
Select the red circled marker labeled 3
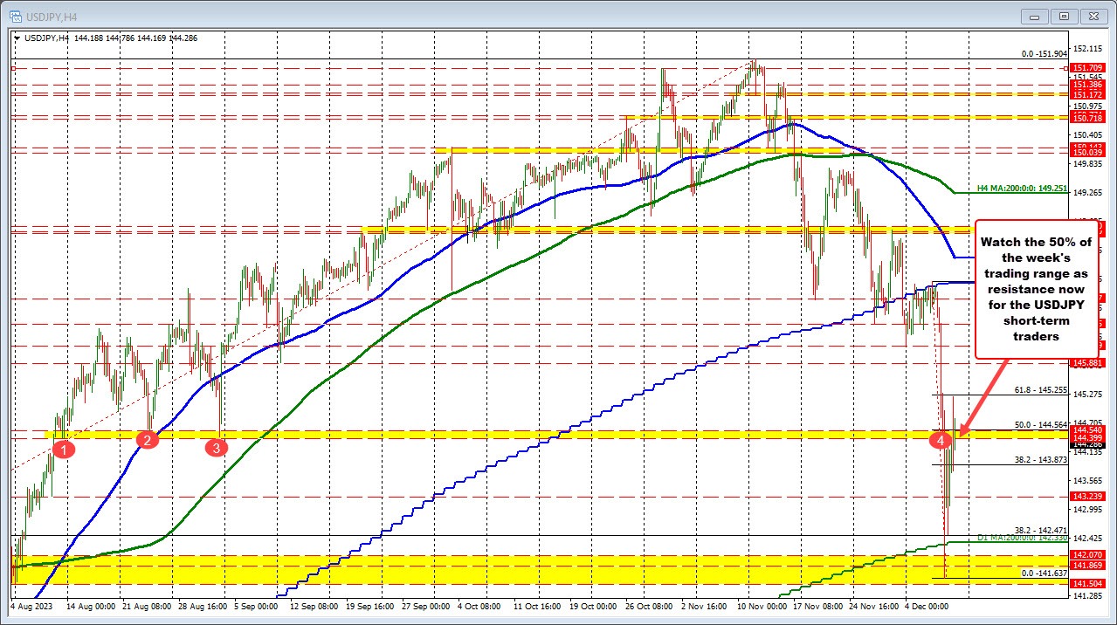click(x=216, y=447)
